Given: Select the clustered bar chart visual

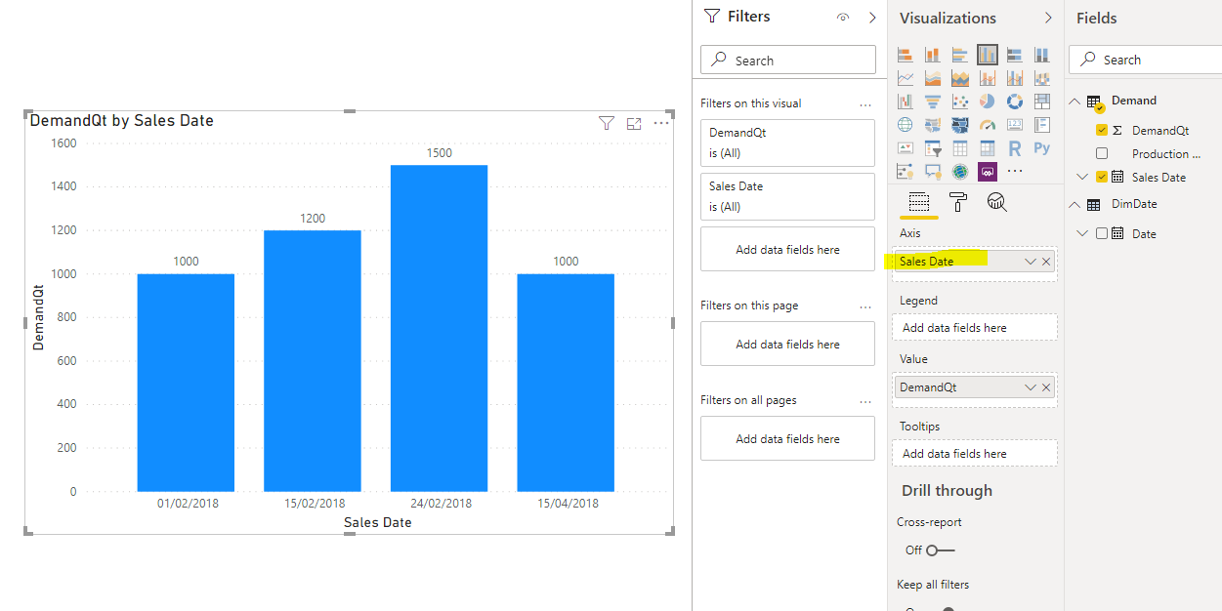Looking at the screenshot, I should (x=960, y=55).
